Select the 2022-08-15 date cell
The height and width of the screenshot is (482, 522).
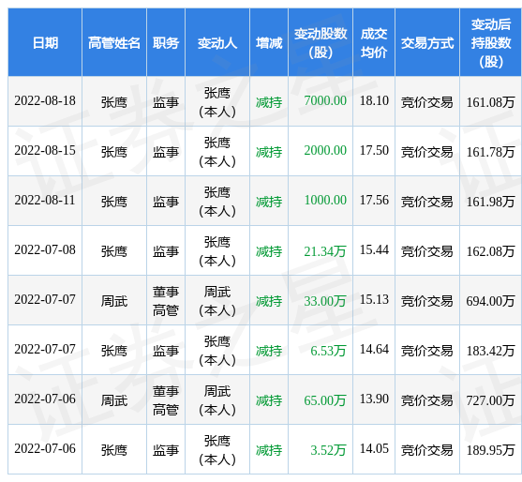coord(45,151)
